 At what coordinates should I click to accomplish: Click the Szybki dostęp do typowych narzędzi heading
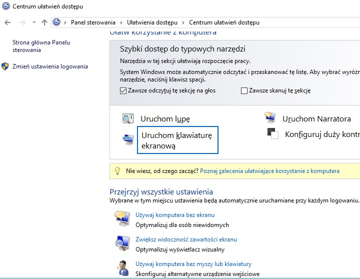pyautogui.click(x=182, y=49)
